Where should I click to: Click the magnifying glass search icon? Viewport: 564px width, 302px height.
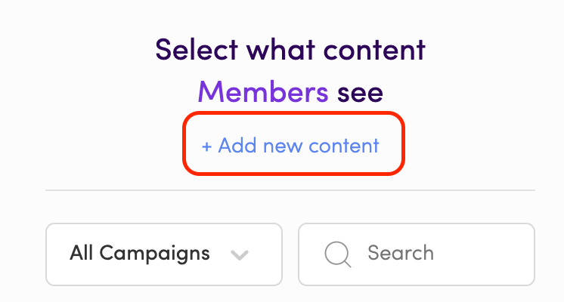coord(337,254)
